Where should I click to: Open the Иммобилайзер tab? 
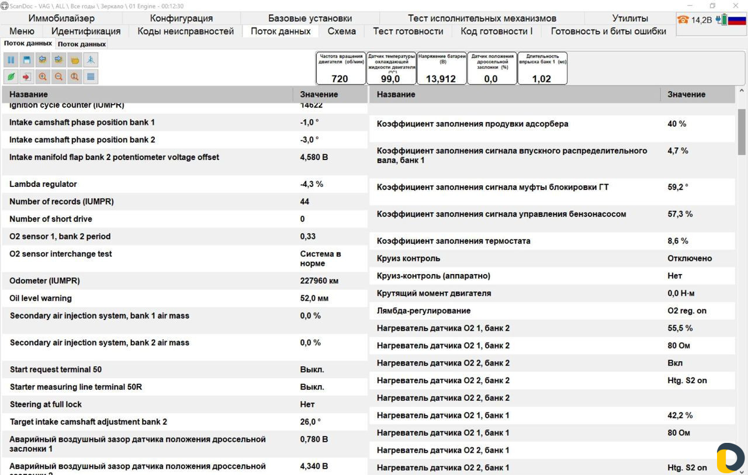click(x=61, y=18)
